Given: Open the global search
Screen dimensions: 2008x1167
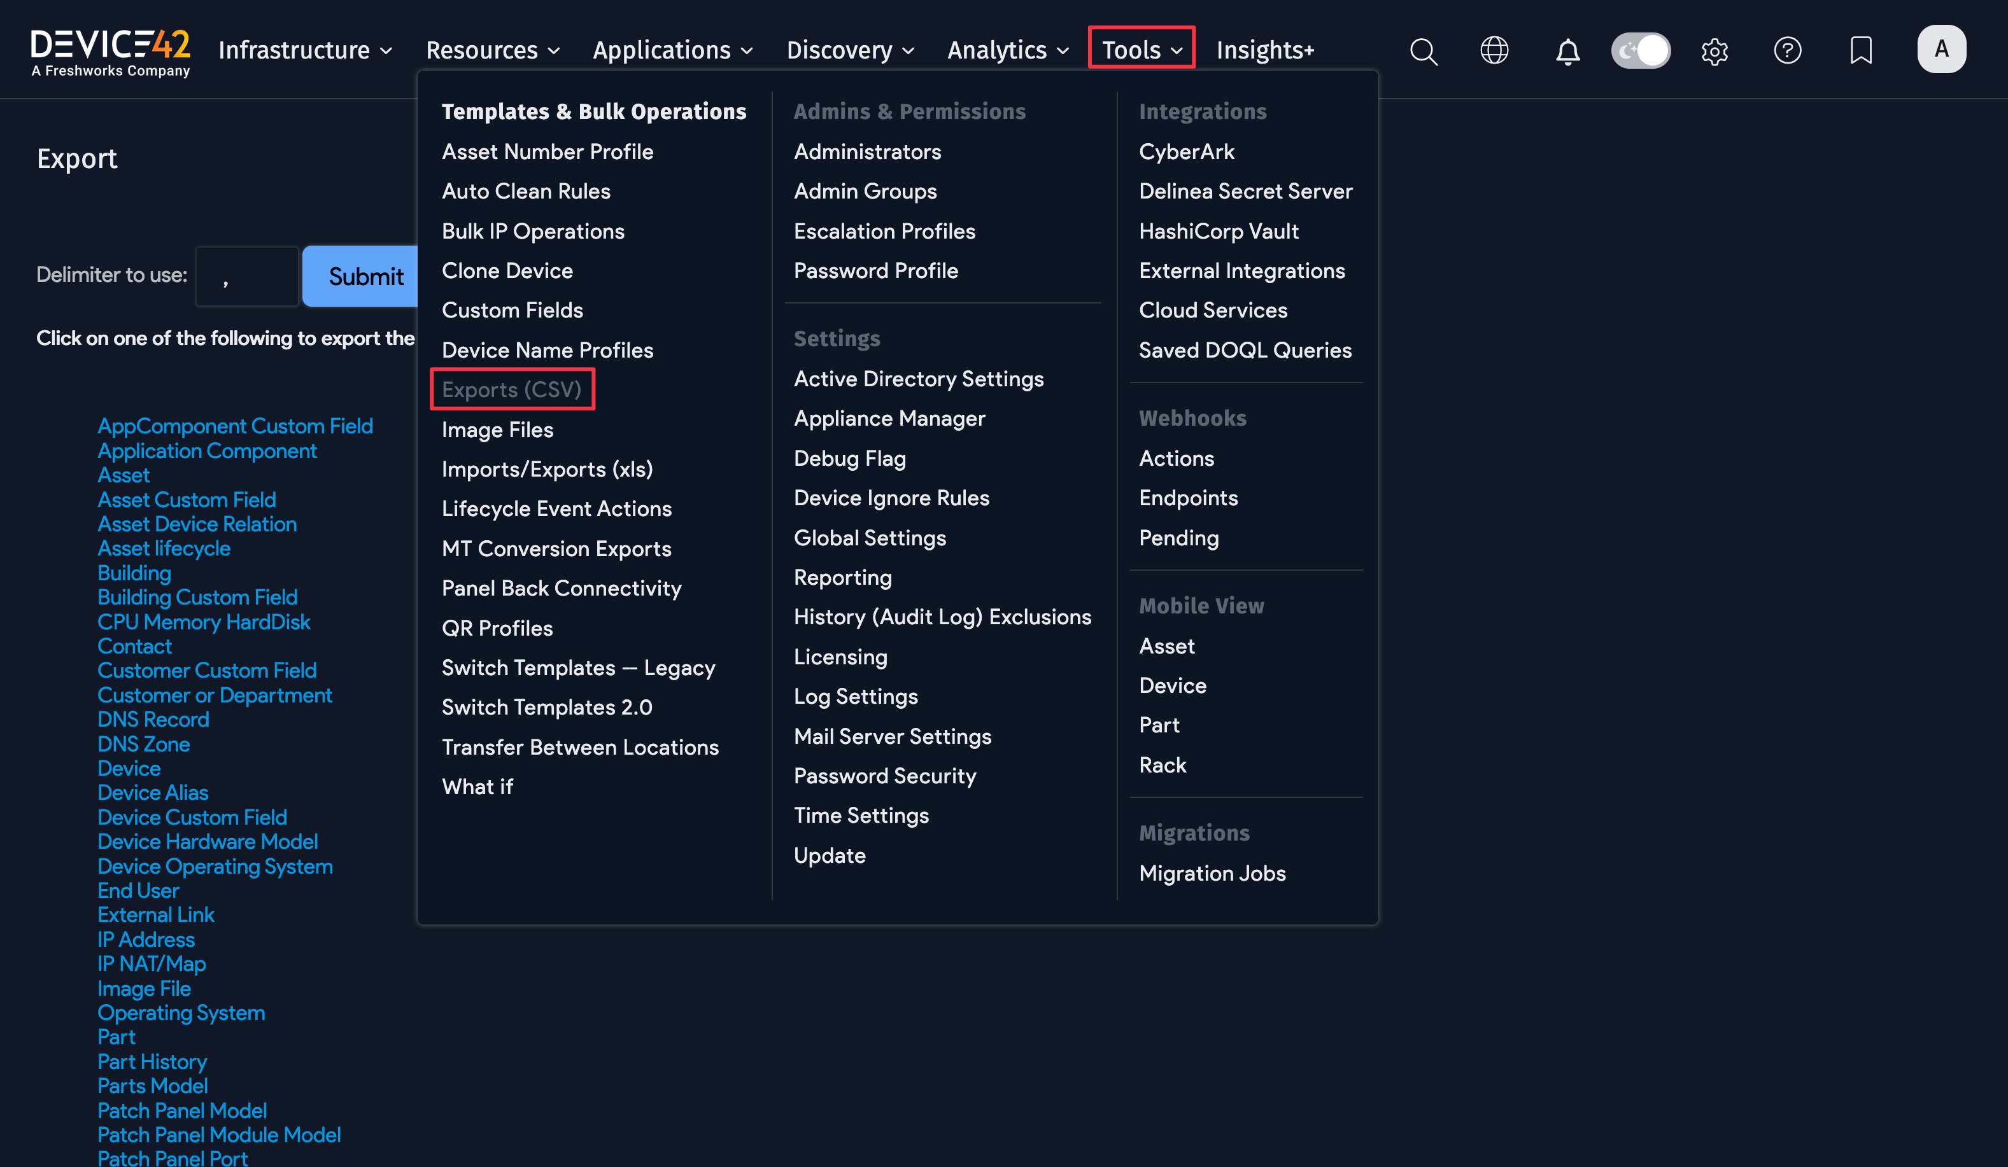Looking at the screenshot, I should 1423,50.
